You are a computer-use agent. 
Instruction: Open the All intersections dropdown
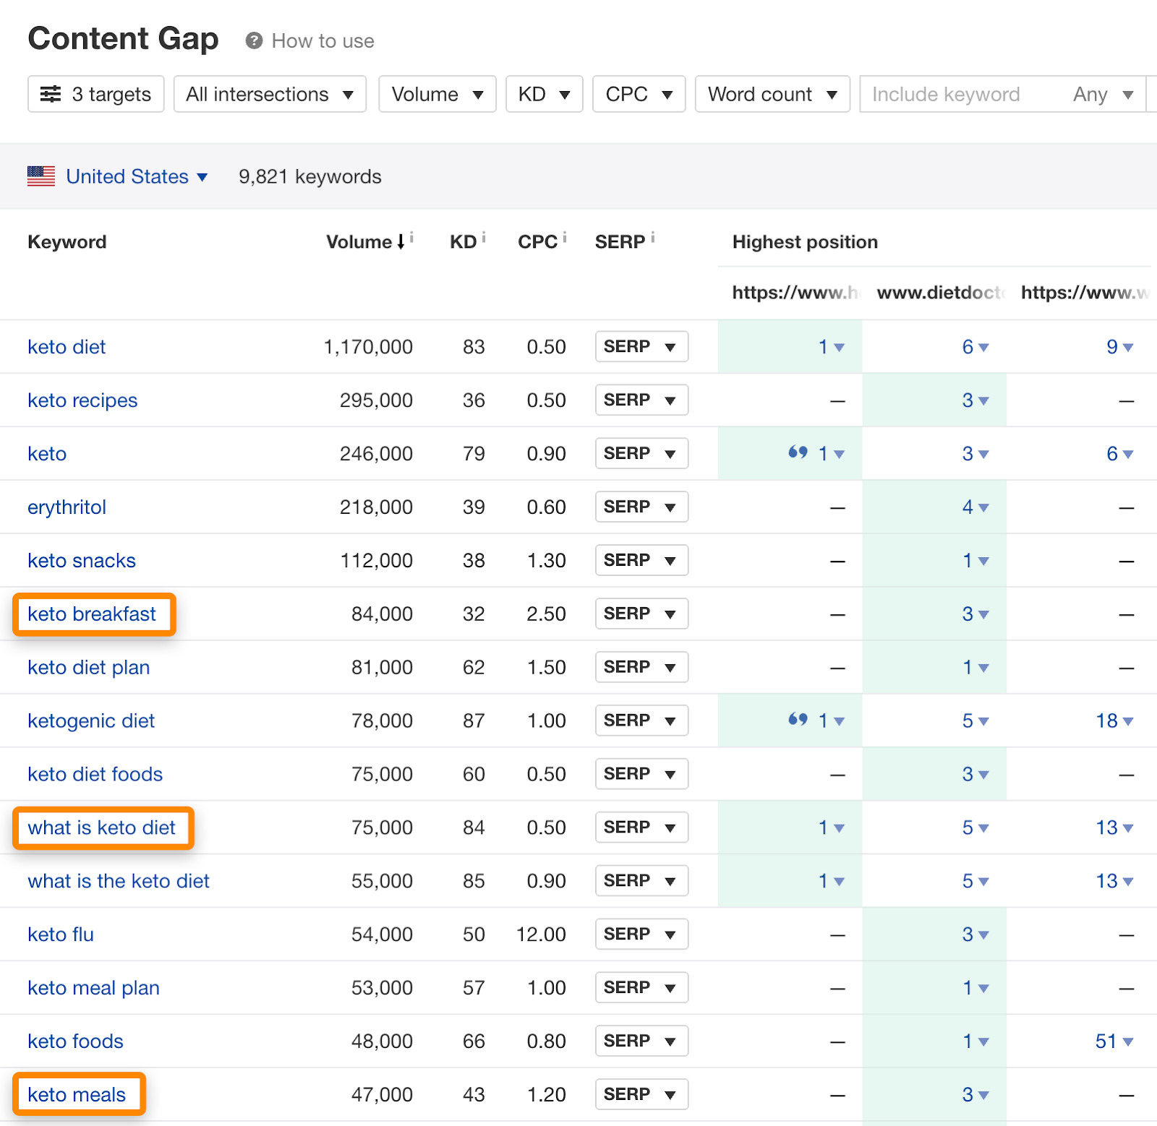pos(270,94)
